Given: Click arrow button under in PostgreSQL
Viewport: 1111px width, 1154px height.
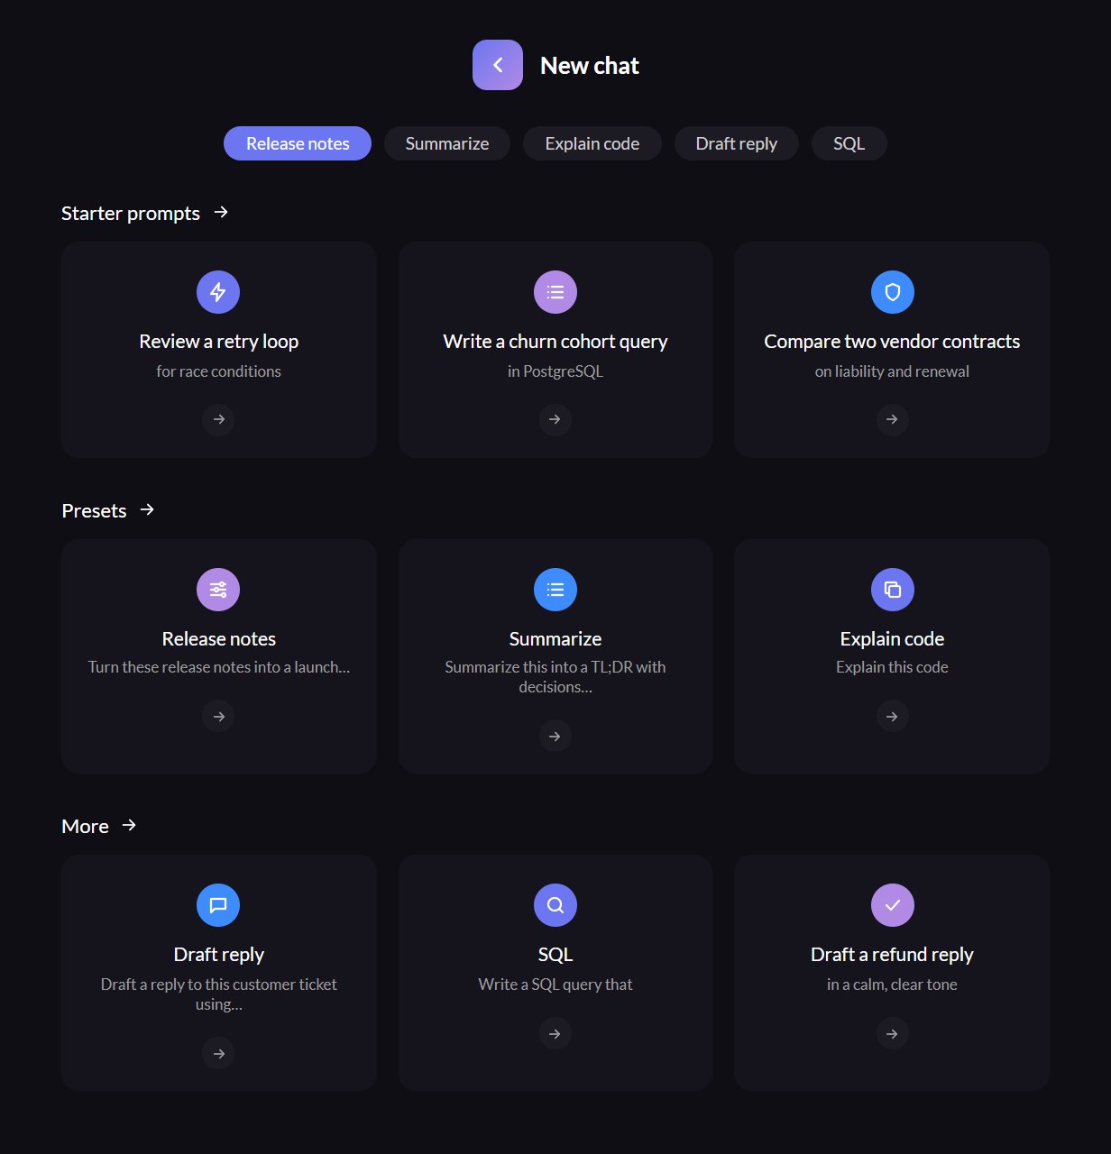Looking at the screenshot, I should (555, 419).
